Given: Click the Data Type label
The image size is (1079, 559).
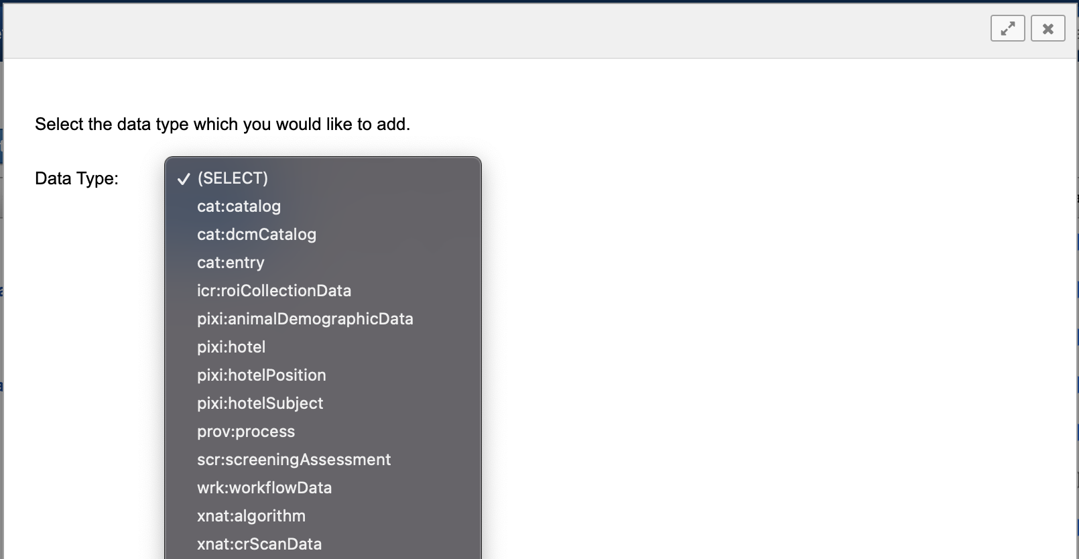Looking at the screenshot, I should click(76, 178).
